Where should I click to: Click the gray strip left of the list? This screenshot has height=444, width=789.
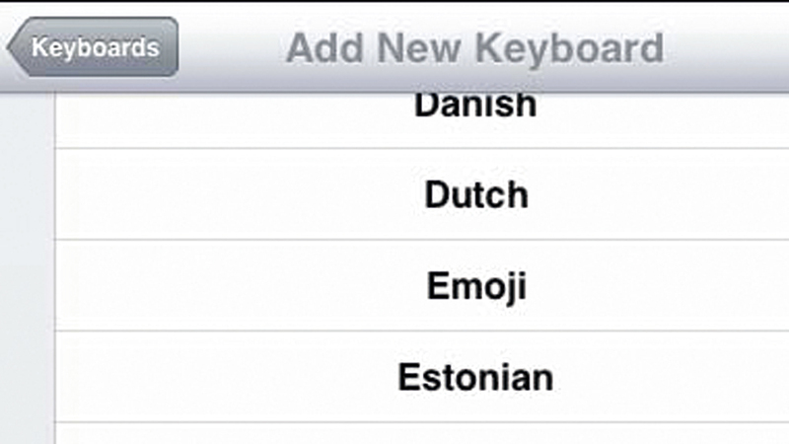tap(27, 266)
